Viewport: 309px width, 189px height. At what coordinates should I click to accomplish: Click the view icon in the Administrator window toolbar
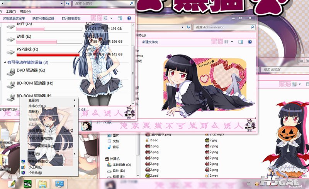[x=226, y=42]
